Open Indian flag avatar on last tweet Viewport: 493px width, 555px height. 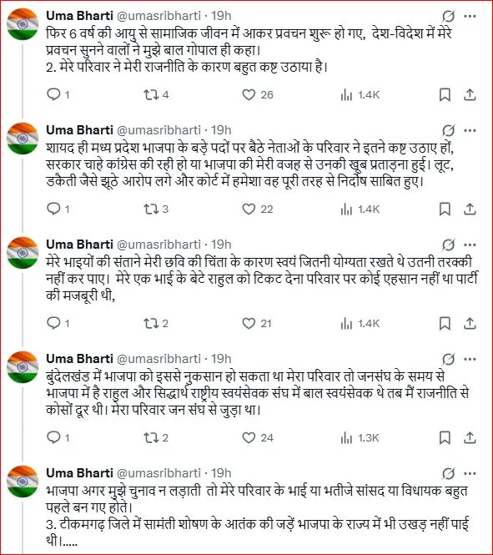click(x=23, y=482)
